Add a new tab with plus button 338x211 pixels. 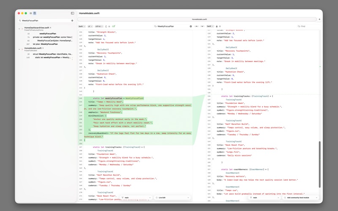tap(319, 19)
